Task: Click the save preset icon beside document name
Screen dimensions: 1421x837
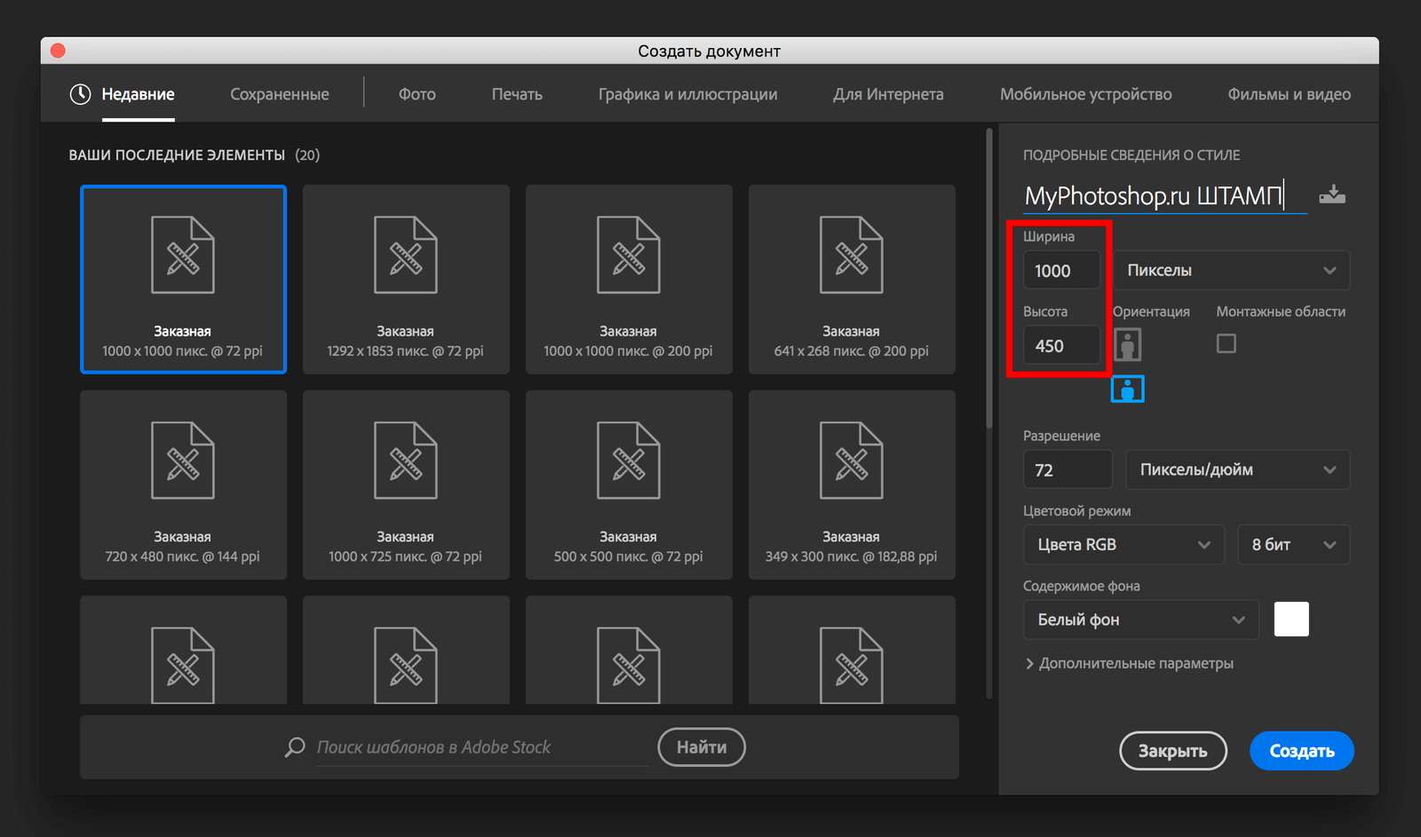Action: coord(1331,195)
